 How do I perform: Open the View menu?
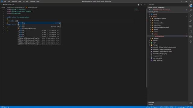(x=20, y=1)
